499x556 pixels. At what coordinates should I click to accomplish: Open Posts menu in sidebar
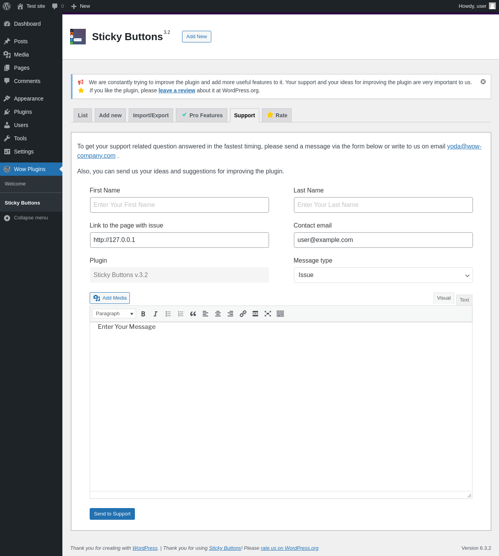point(31,41)
